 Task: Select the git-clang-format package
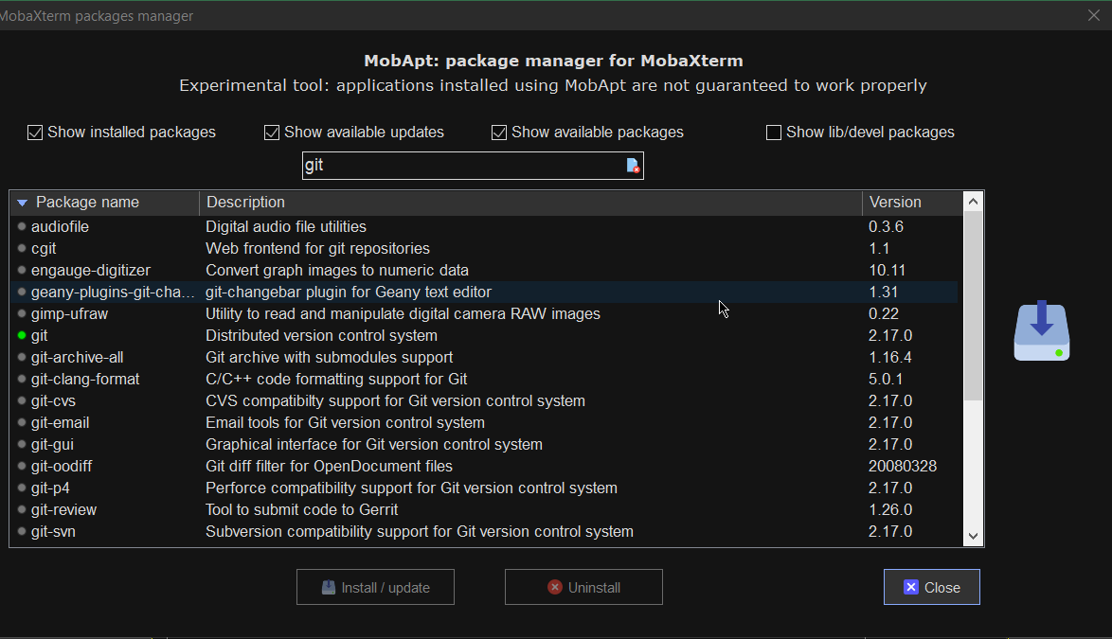(85, 380)
